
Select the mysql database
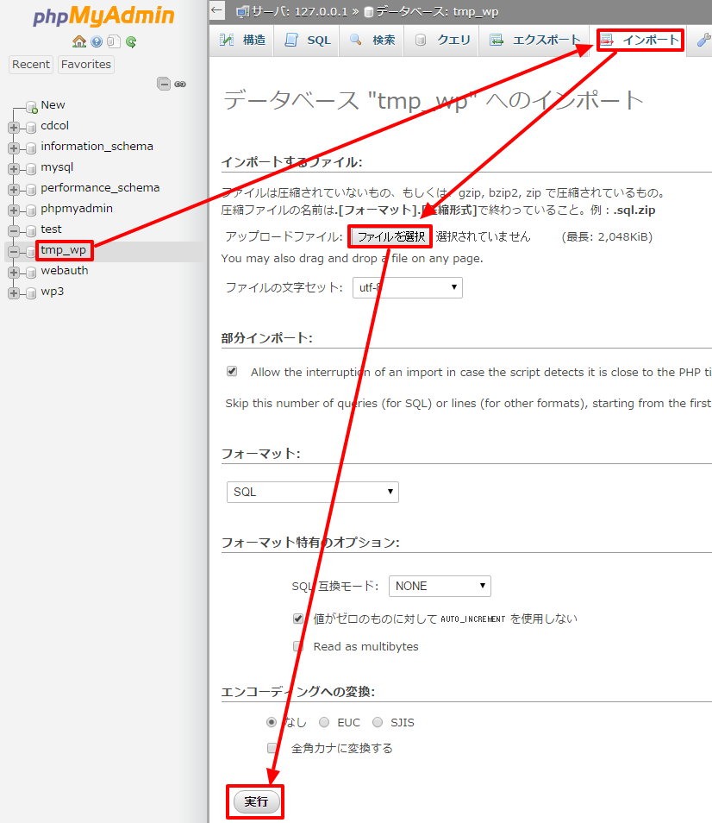click(x=57, y=166)
